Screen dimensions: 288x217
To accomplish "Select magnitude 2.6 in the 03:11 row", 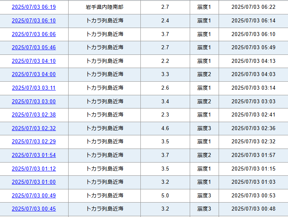I will [x=165, y=88].
